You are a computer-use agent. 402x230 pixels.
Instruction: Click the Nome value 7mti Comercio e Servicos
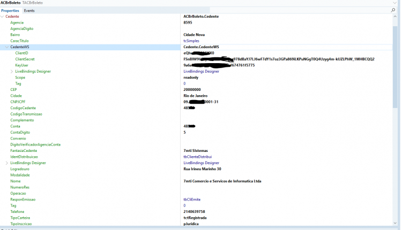pyautogui.click(x=222, y=181)
